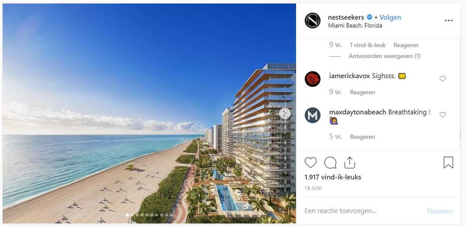This screenshot has width=465, height=227.
Task: Like the iamerickavox comment
Action: coord(442,79)
